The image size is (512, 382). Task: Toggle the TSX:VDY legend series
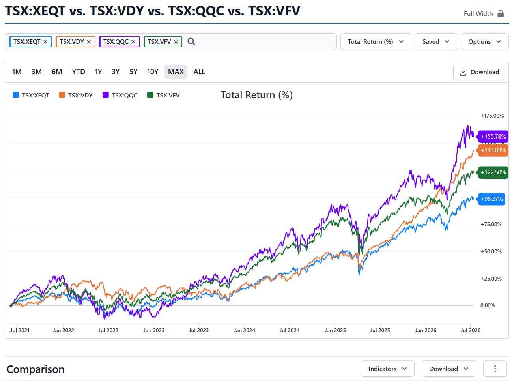[76, 95]
